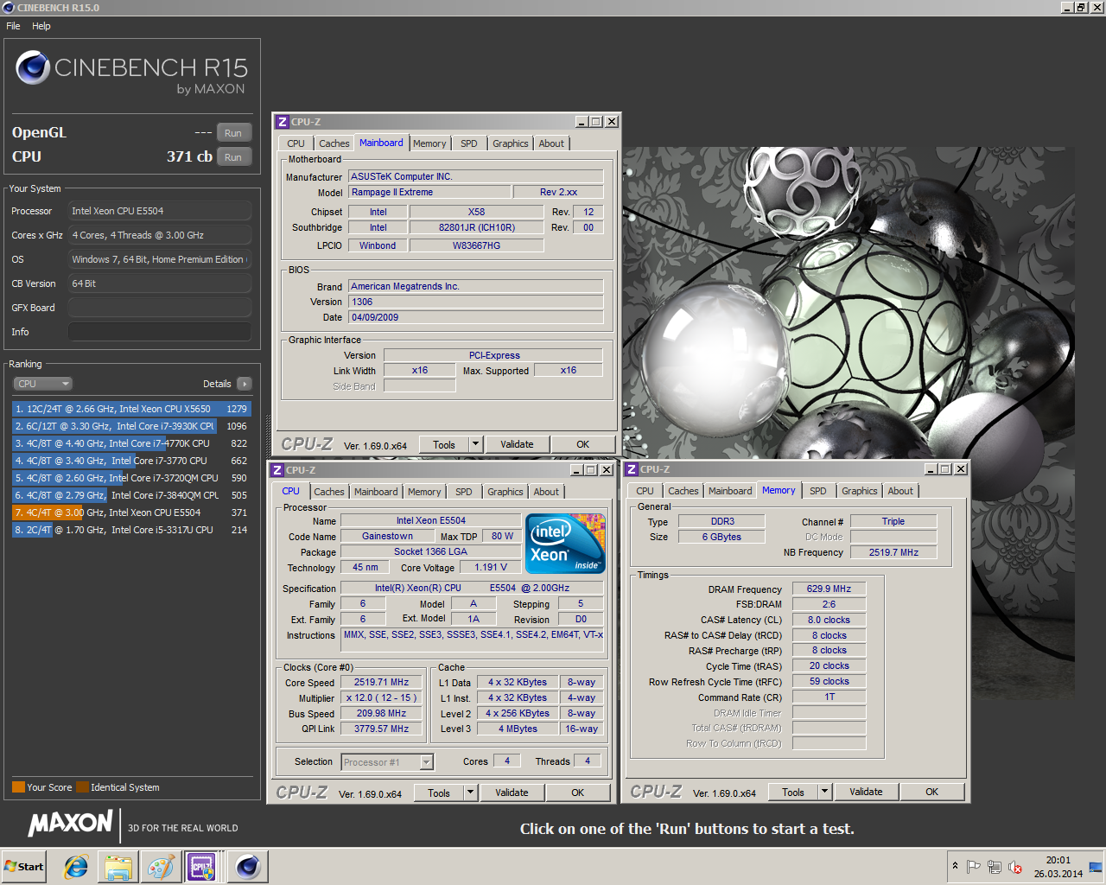The image size is (1106, 885).
Task: Switch to SPD tab in Mainboard window
Action: [469, 143]
